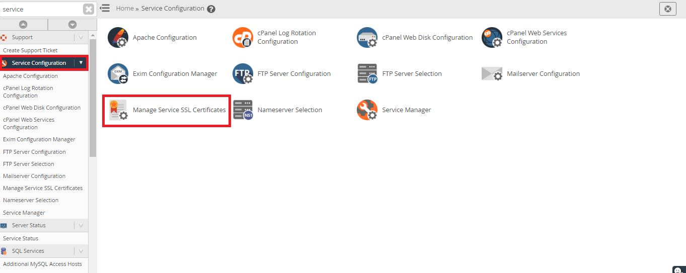
Task: Toggle sidebar with hamburger menu icon
Action: (105, 8)
